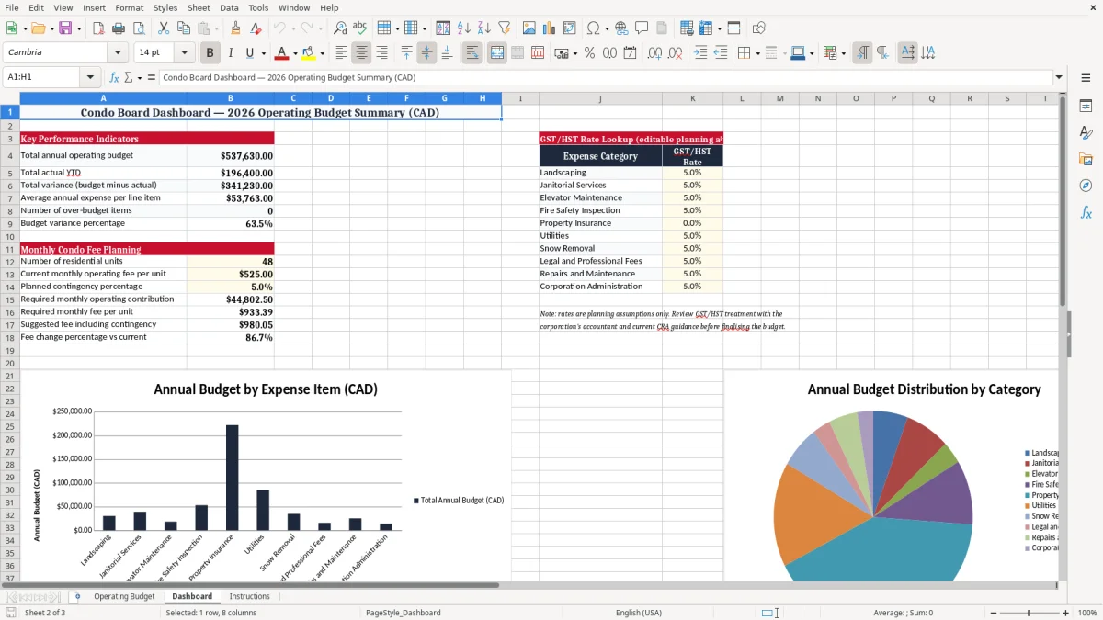
Task: Adjust the zoom slider handle
Action: (1029, 613)
